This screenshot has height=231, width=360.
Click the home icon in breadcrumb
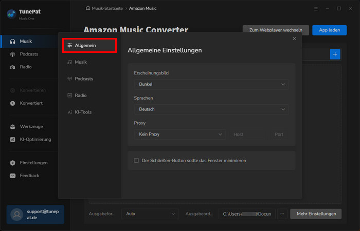pos(88,8)
